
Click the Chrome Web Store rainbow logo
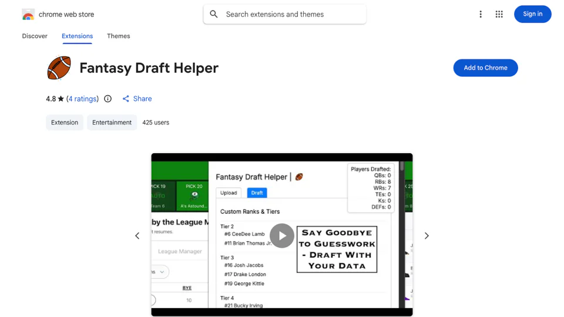point(28,14)
